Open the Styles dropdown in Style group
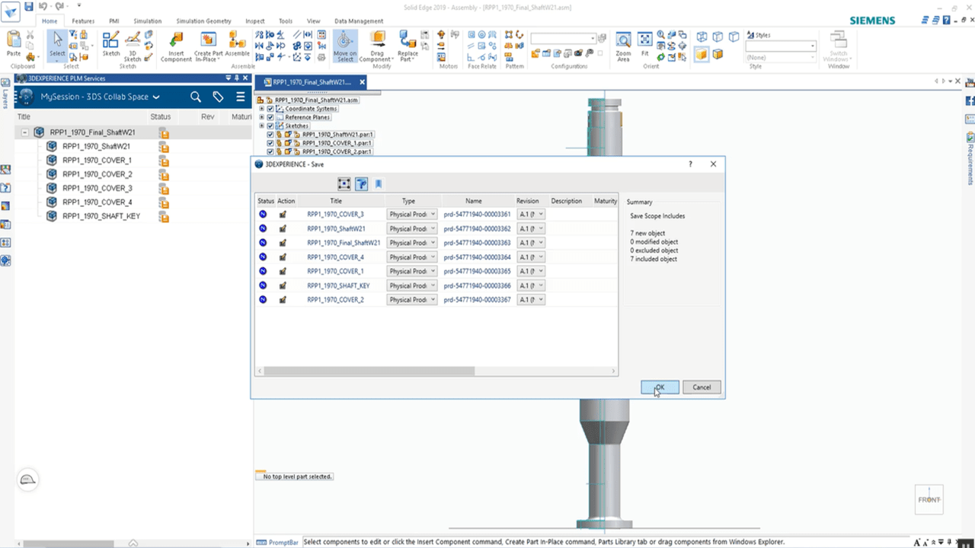Viewport: 975px width, 548px height. pyautogui.click(x=781, y=46)
